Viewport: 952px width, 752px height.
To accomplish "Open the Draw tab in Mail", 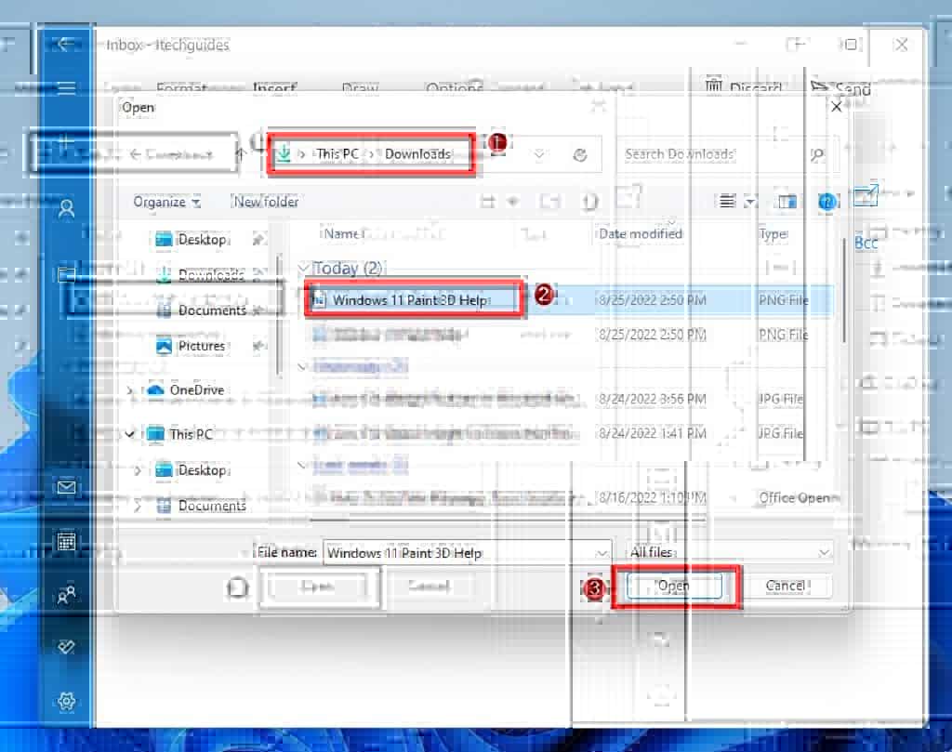I will click(360, 88).
